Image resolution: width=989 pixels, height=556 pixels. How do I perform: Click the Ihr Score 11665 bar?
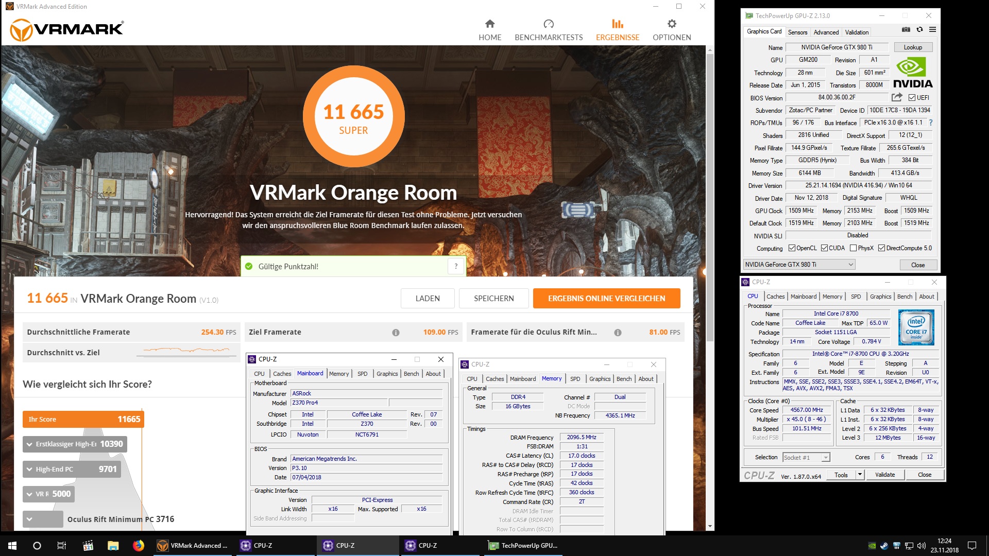point(83,419)
